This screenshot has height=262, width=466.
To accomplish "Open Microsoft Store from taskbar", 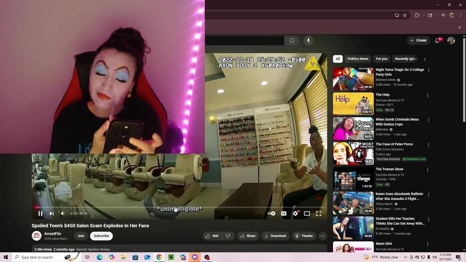I will [135, 257].
